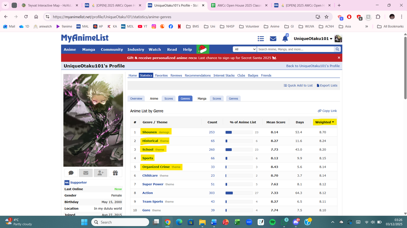
Task: Open the Industry menu
Action: coord(136,49)
